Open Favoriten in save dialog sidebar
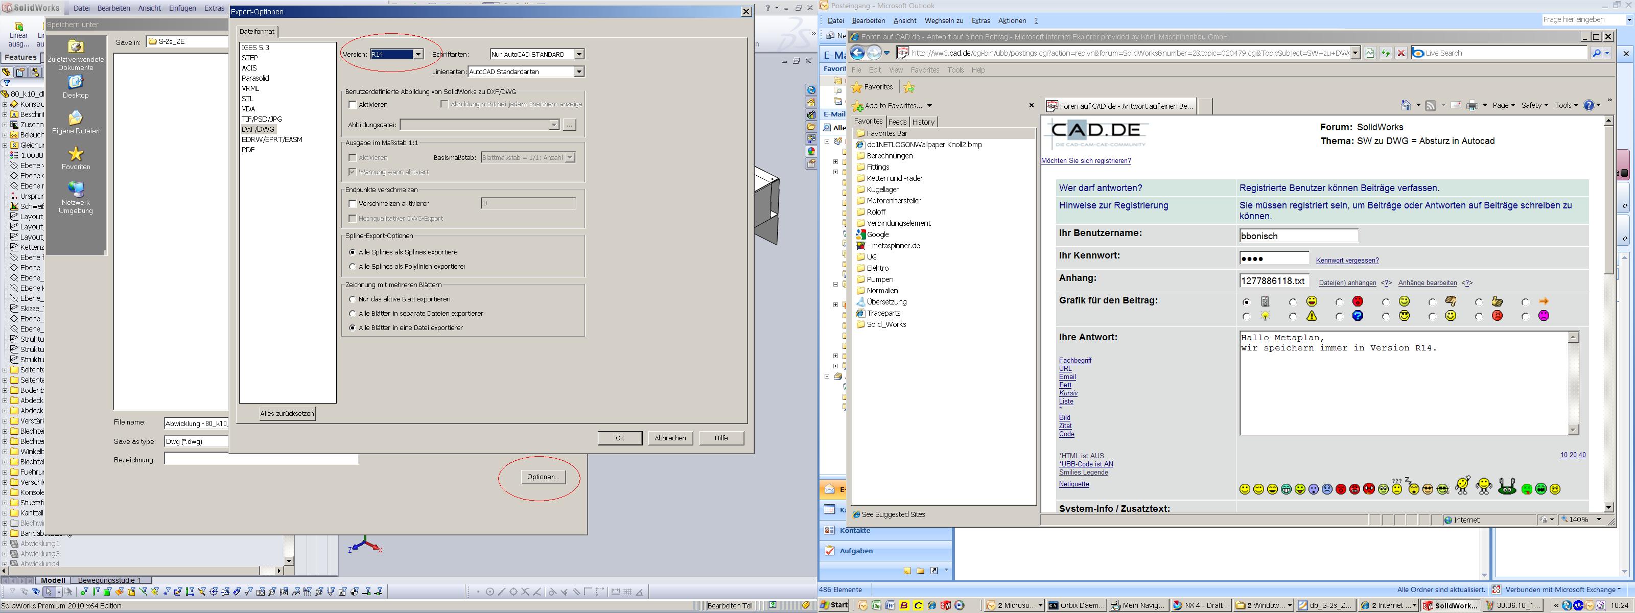 click(76, 159)
